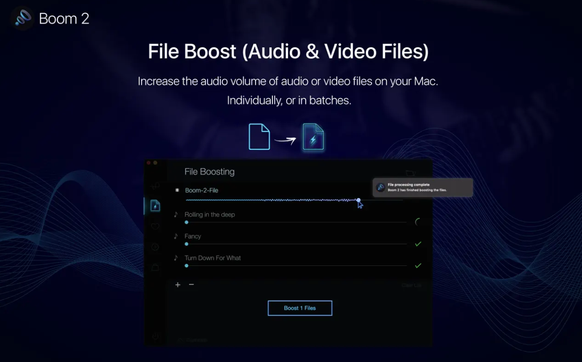The height and width of the screenshot is (362, 582).
Task: Click the File Boost (Audio & Video Files) heading
Action: click(x=288, y=51)
